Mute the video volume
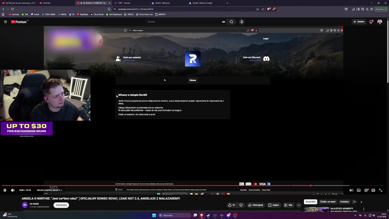Image resolution: width=389 pixels, height=219 pixels. (13, 190)
